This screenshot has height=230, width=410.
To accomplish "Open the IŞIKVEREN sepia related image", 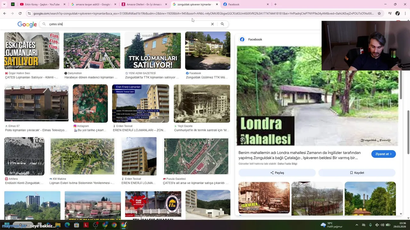I will [264, 198].
